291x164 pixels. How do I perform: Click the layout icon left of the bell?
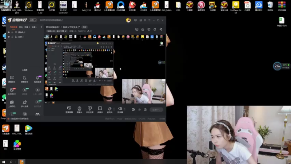(149, 29)
